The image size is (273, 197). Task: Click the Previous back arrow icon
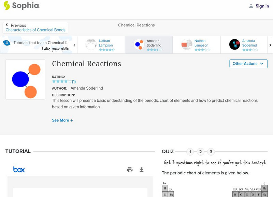coord(7,25)
